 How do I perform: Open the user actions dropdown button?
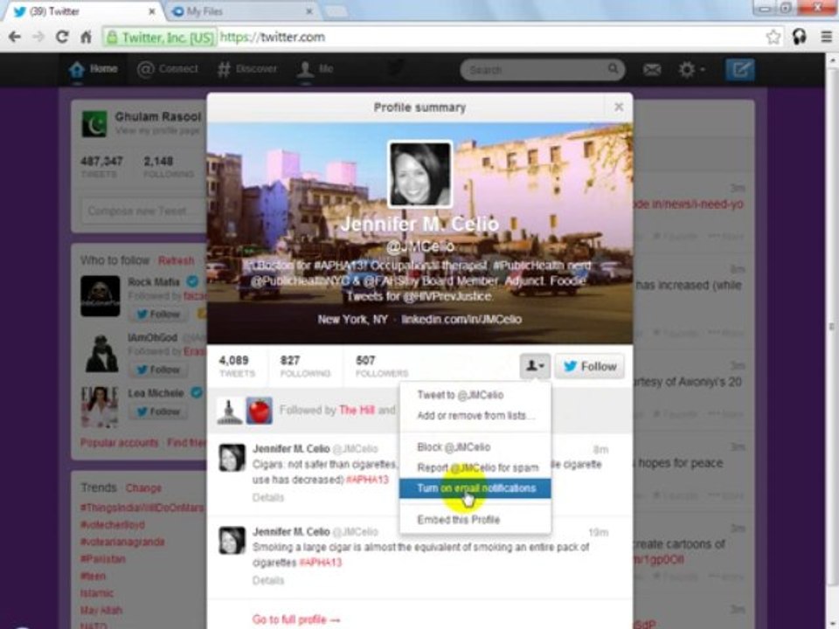pos(535,366)
